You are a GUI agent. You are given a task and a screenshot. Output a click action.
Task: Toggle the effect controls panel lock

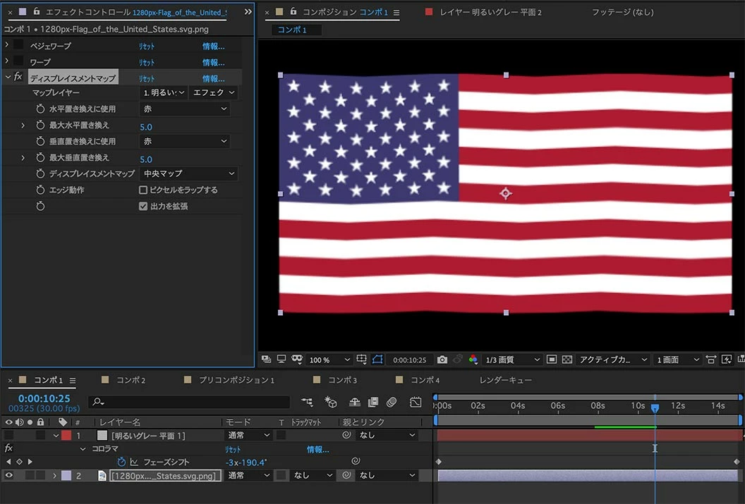[x=36, y=11]
